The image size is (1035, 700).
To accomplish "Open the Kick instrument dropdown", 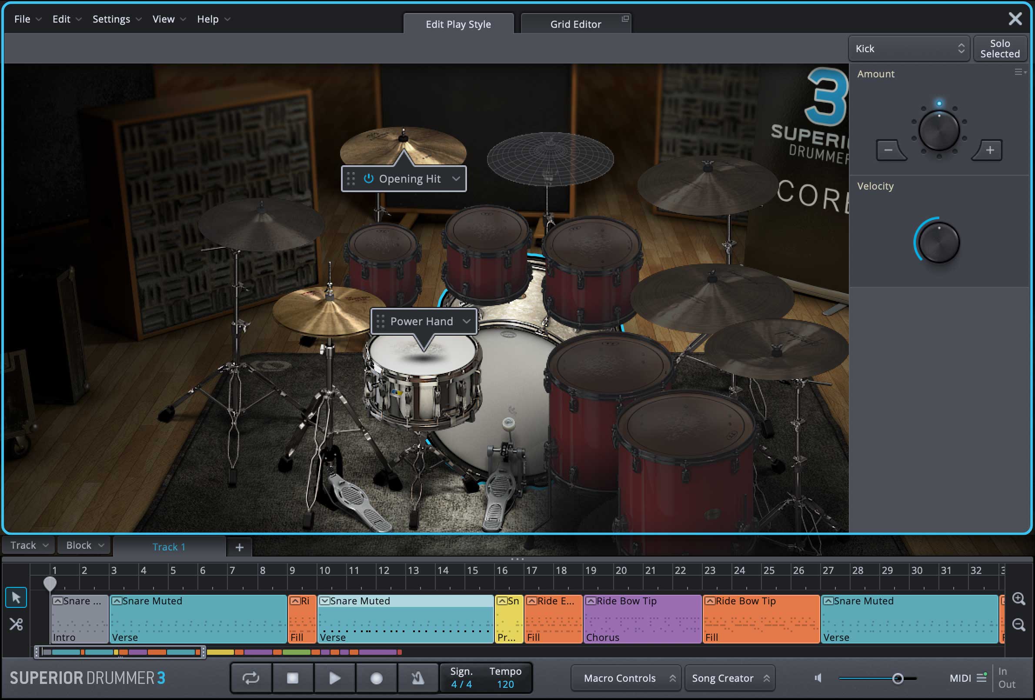I will pos(908,49).
